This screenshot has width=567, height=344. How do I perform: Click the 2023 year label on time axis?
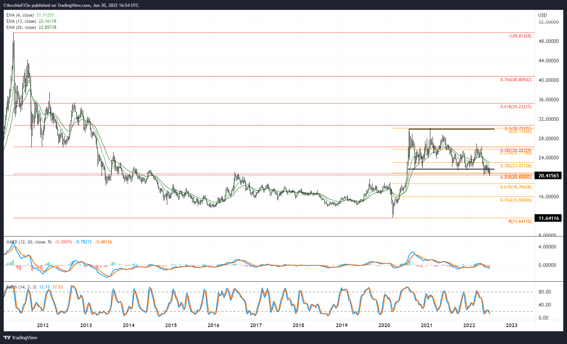click(x=511, y=325)
